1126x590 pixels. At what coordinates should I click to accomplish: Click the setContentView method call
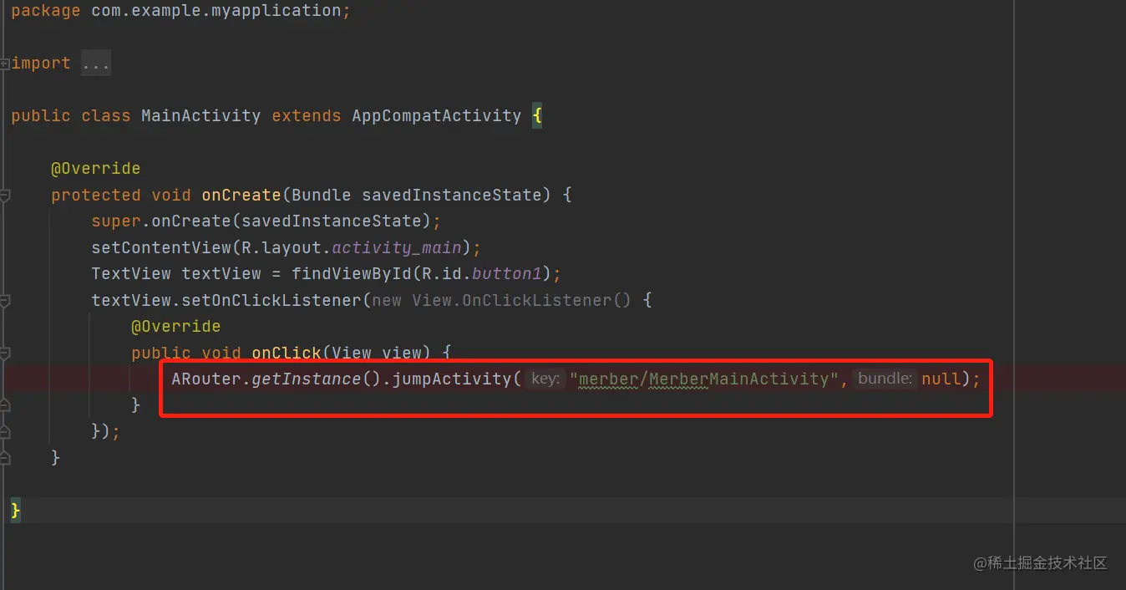pos(161,247)
